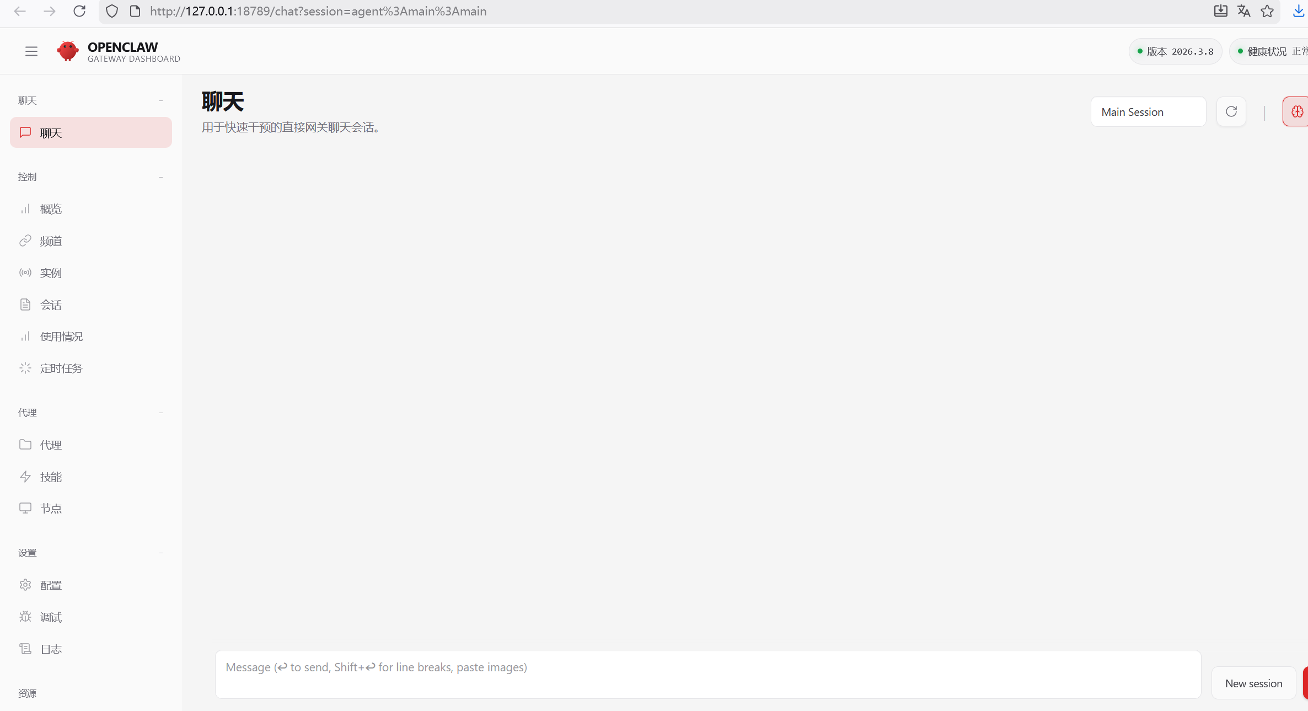Toggle the hamburger sidebar menu icon
This screenshot has width=1308, height=711.
click(x=31, y=51)
